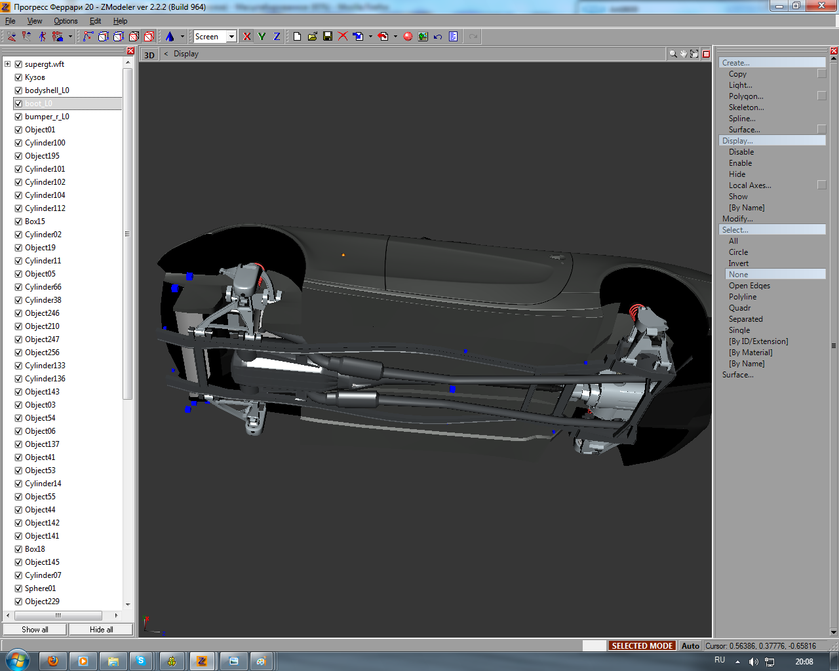The height and width of the screenshot is (671, 839).
Task: Click the Undo arrow in toolbar
Action: pos(438,37)
